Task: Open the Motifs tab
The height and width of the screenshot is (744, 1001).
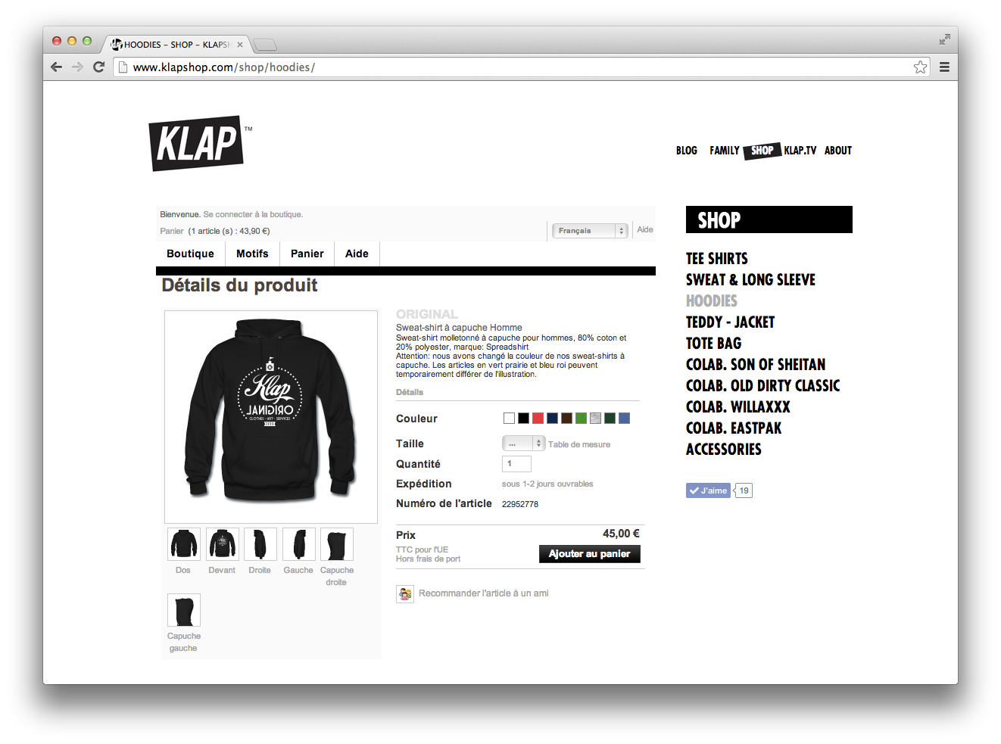Action: click(x=252, y=254)
